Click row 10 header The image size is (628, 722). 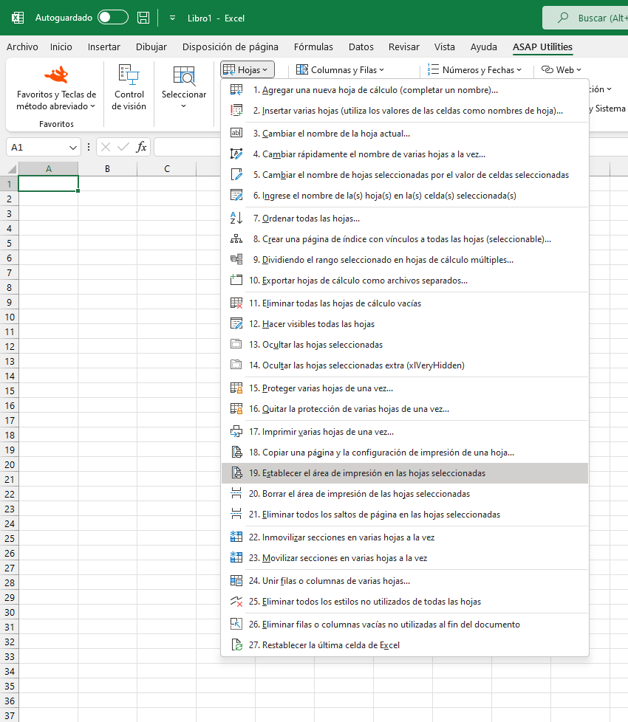(x=9, y=317)
